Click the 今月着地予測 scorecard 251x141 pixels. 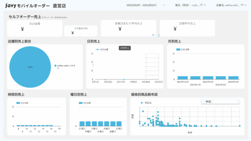coord(81,31)
